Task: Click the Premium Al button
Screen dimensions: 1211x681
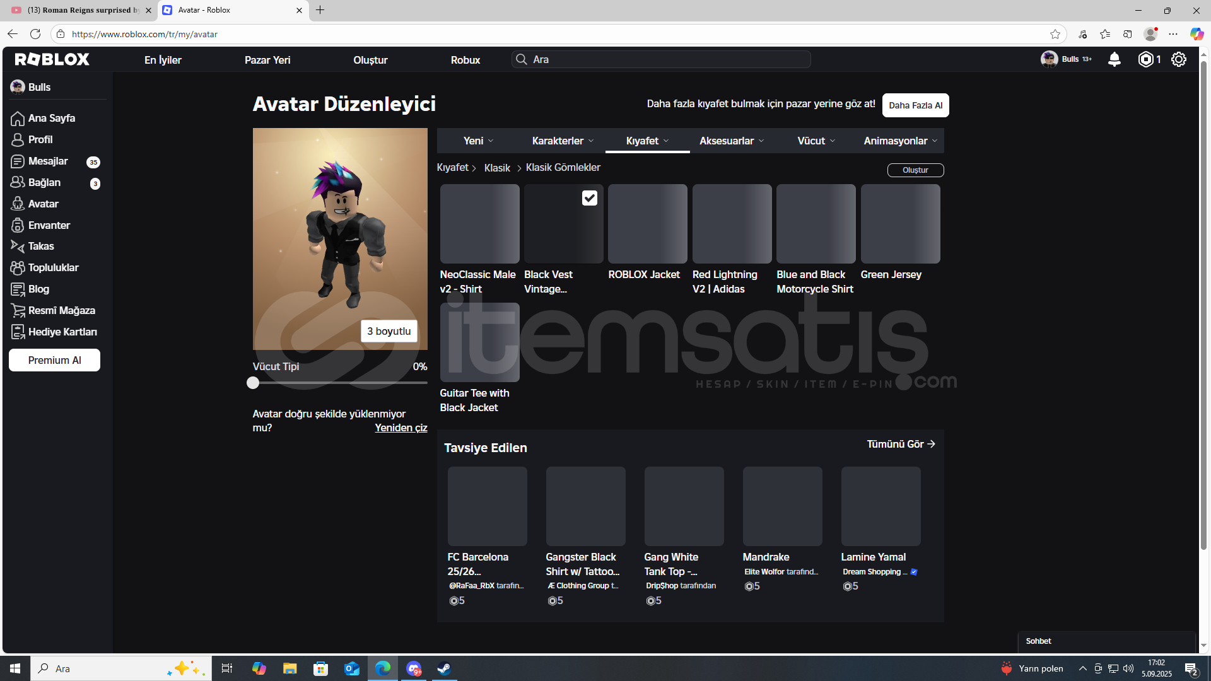Action: 54,360
